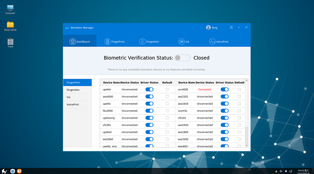Image resolution: width=314 pixels, height=174 pixels.
Task: Click the Iris eye icon in top navigation
Action: 181,42
